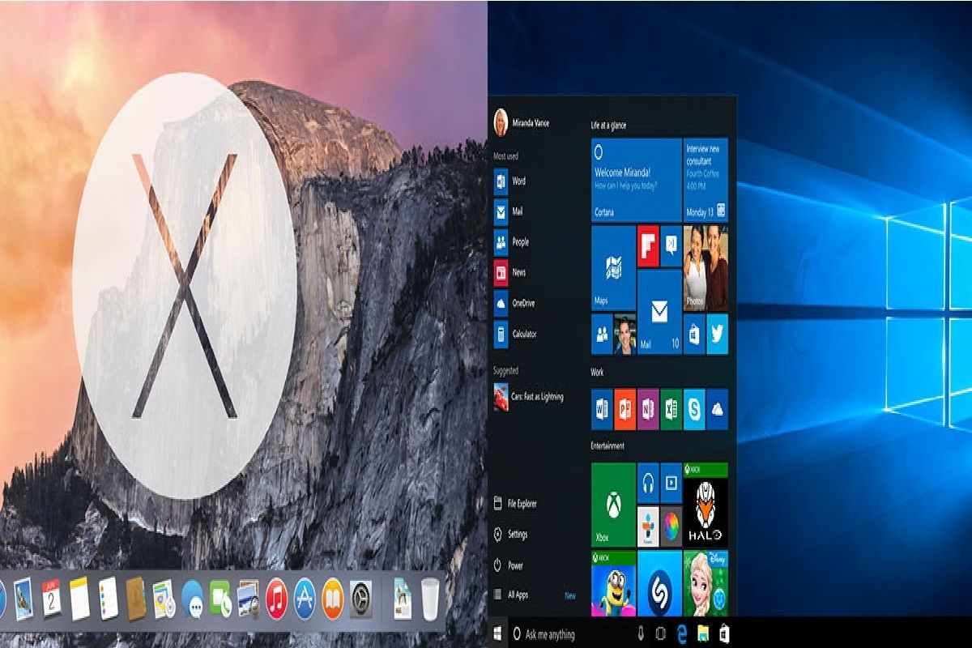Viewport: 972px width, 648px height.
Task: Open the Calendar icon in the dock
Action: pos(51,600)
